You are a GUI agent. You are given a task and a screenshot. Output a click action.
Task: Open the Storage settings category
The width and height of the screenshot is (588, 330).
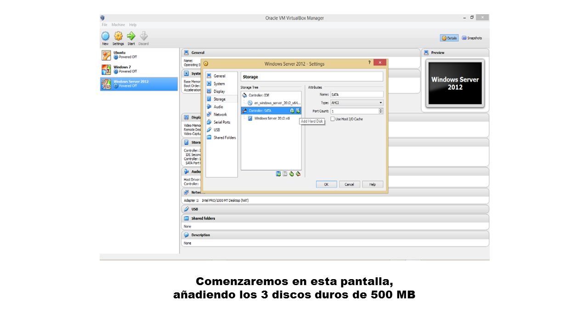pyautogui.click(x=222, y=99)
